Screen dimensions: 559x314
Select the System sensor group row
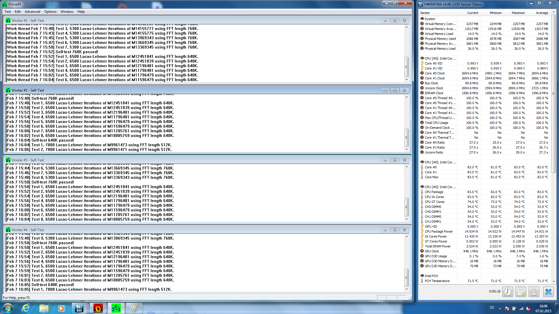point(484,19)
